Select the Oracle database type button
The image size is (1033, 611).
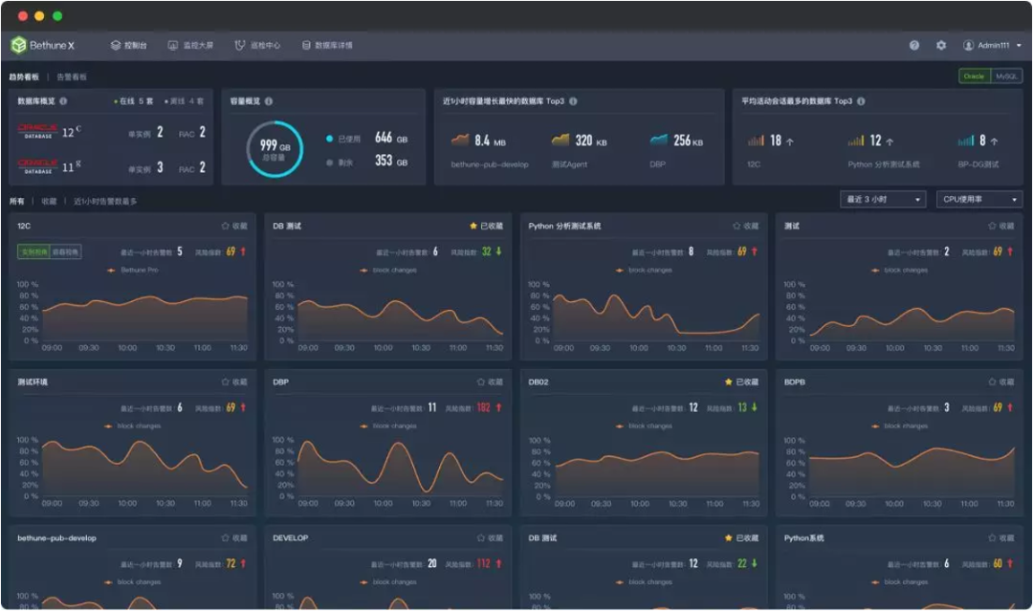[975, 76]
